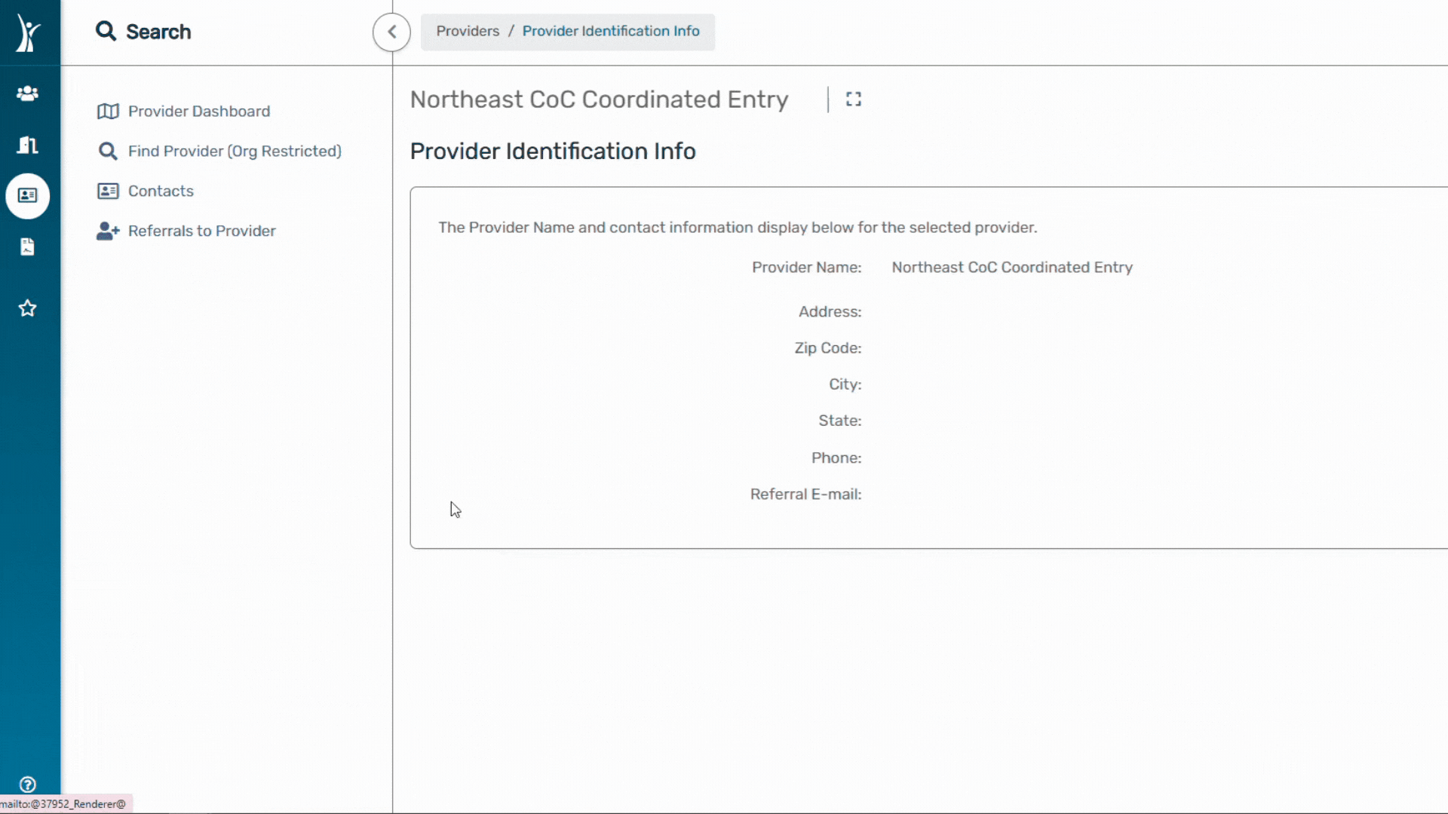
Task: Click the application logo in top-left corner
Action: click(x=28, y=33)
